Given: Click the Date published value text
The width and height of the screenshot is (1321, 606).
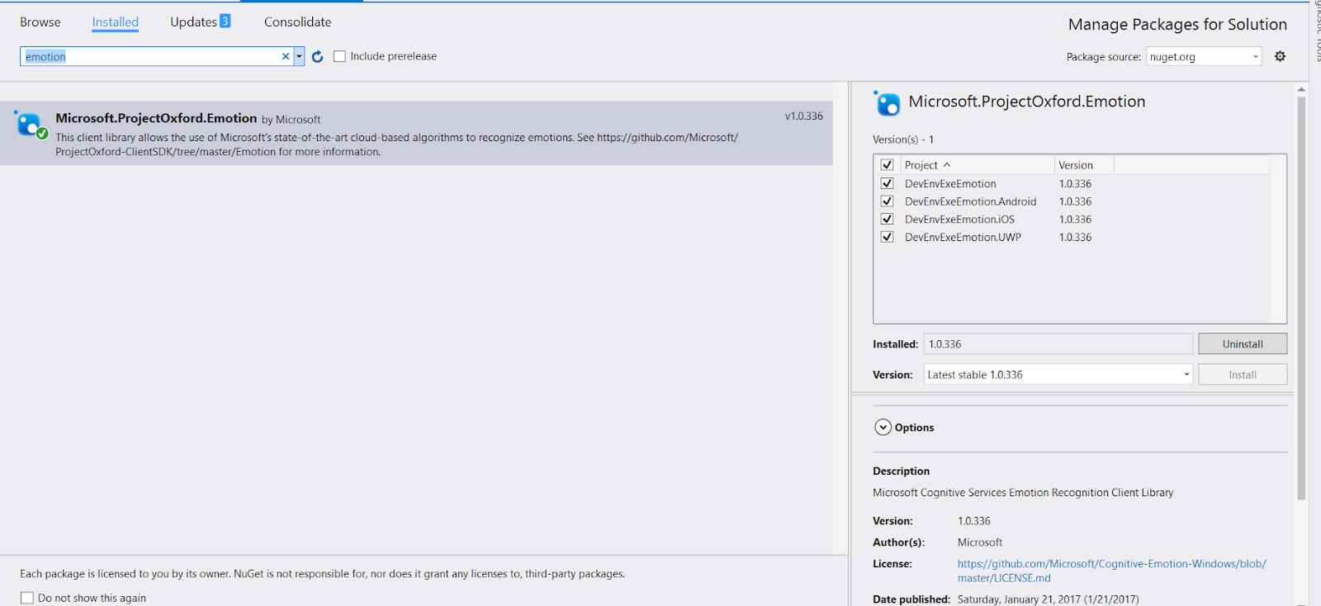Looking at the screenshot, I should [x=1048, y=599].
